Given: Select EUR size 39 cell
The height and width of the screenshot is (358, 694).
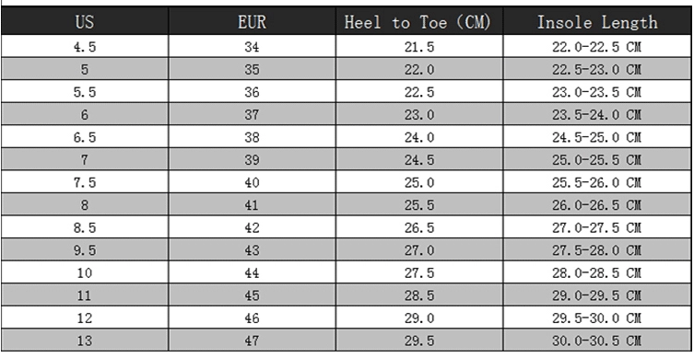Looking at the screenshot, I should click(252, 159).
